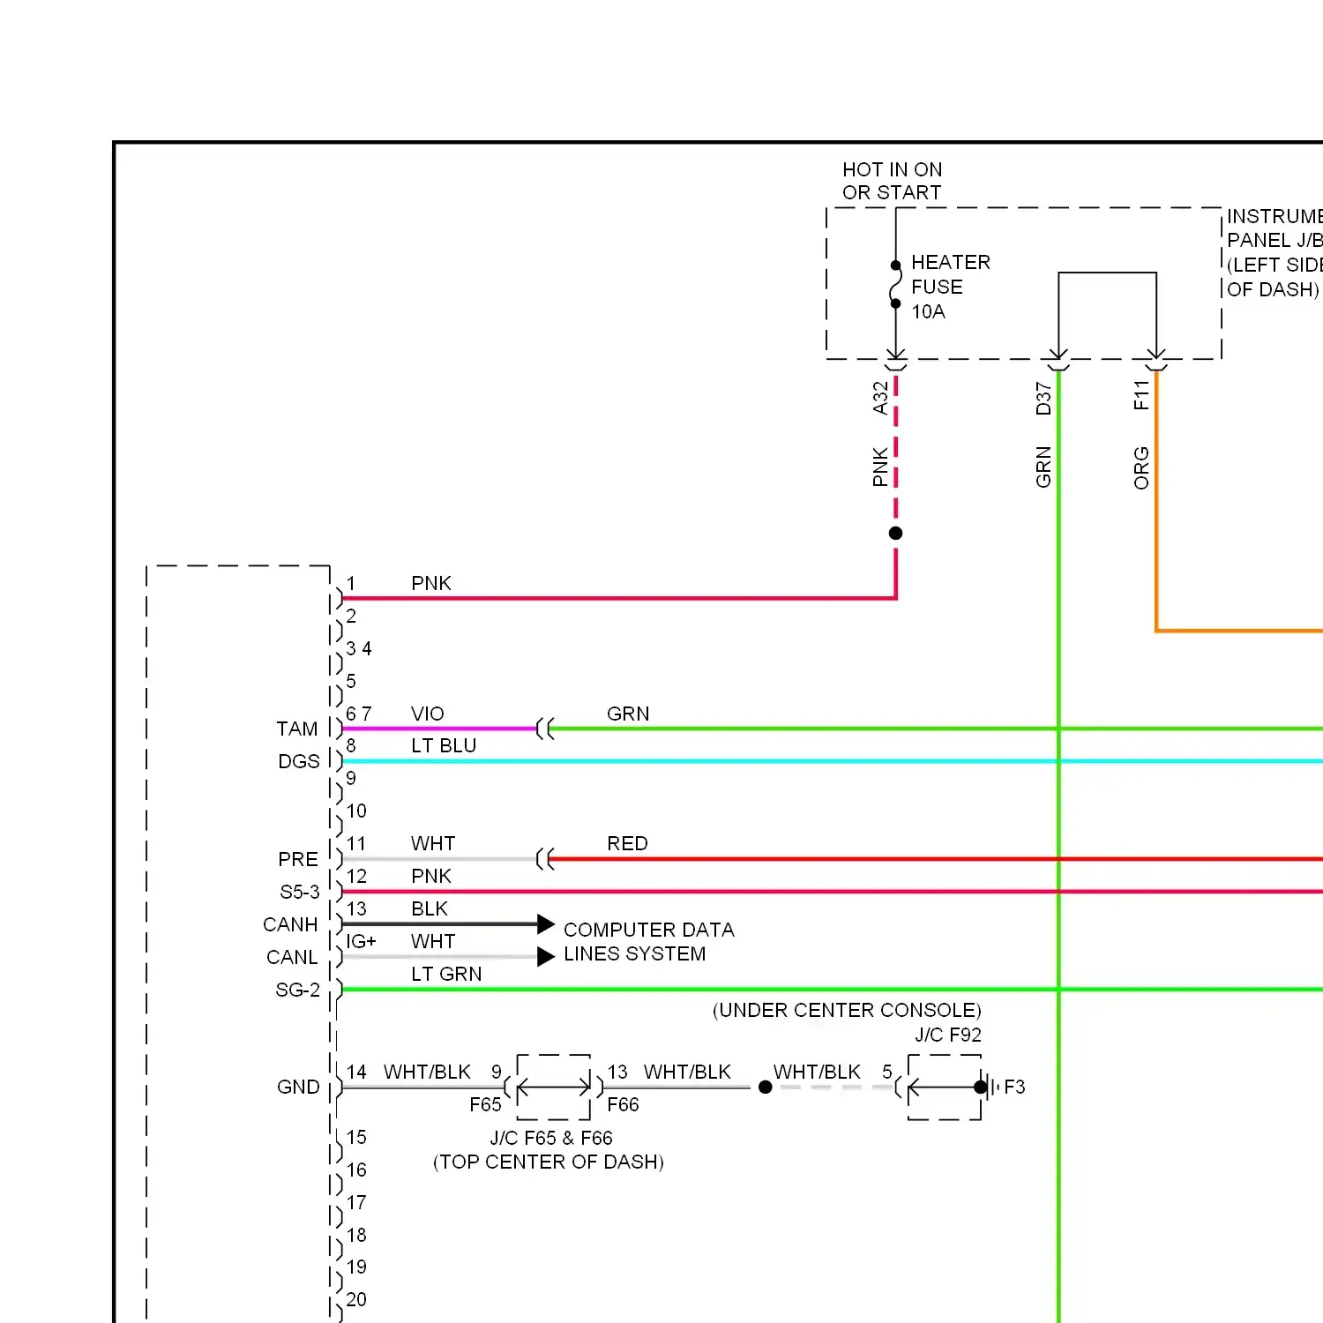
Task: Click the PRE terminal label
Action: coord(298,859)
